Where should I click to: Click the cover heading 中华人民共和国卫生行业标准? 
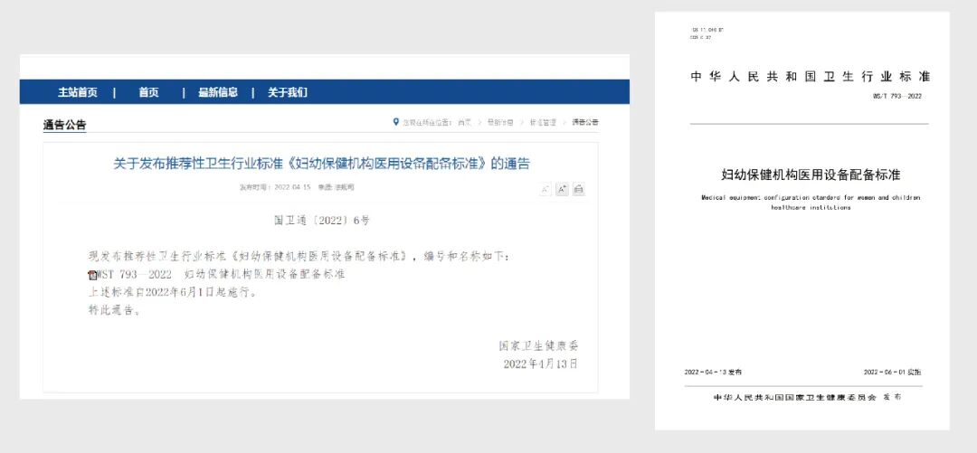[810, 77]
